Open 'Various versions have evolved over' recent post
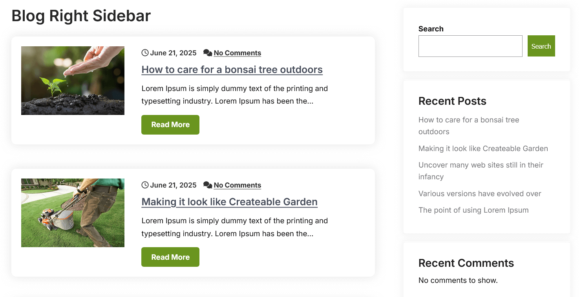Viewport: 583px width, 297px height. click(x=479, y=193)
